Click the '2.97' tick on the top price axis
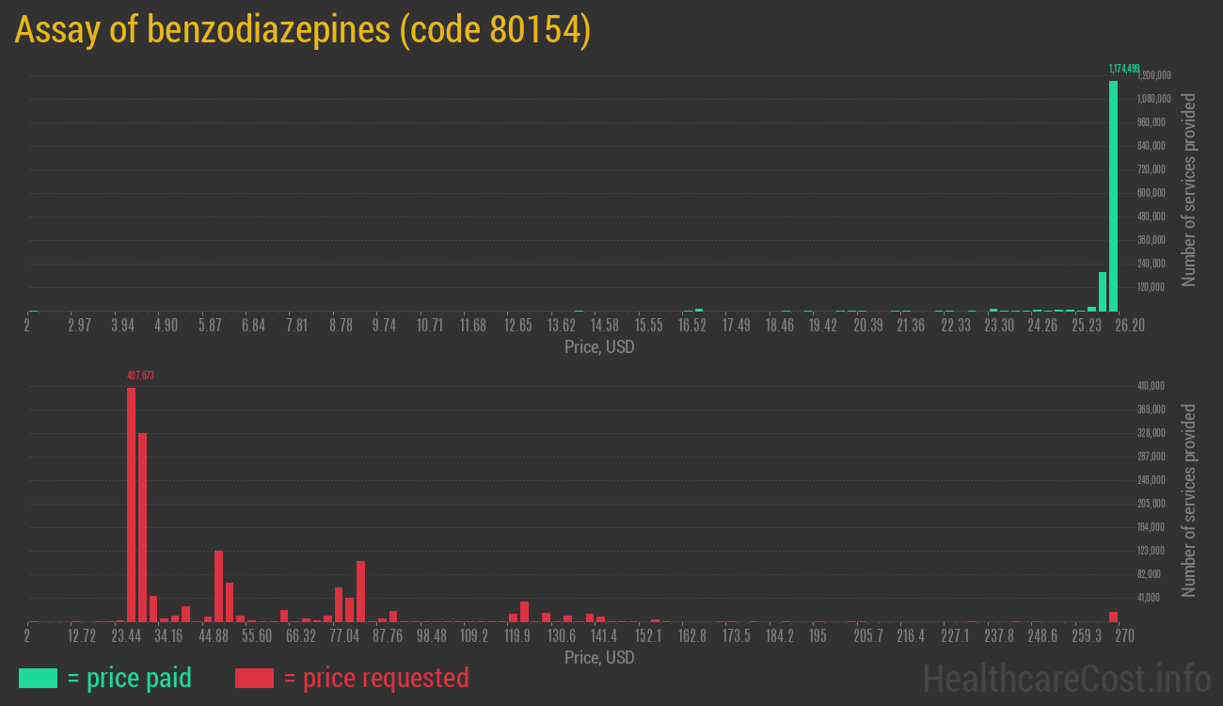 [x=80, y=326]
